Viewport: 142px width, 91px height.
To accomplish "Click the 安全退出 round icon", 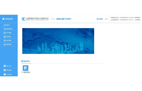I will click(x=5, y=74).
